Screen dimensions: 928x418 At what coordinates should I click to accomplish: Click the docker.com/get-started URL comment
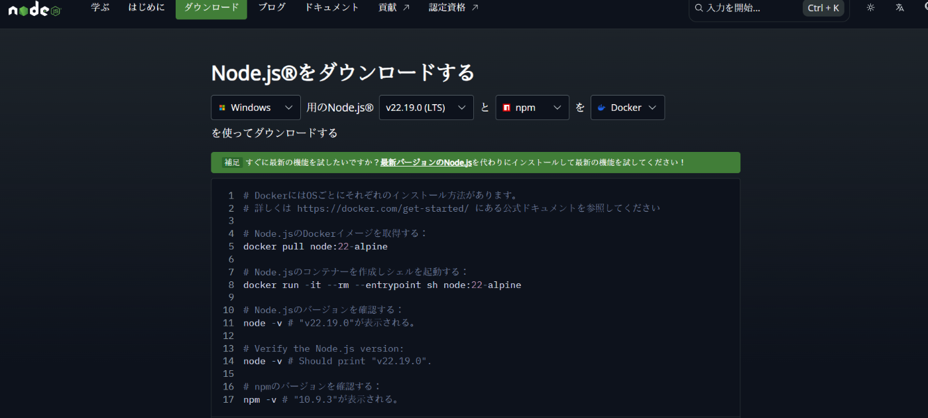[452, 208]
